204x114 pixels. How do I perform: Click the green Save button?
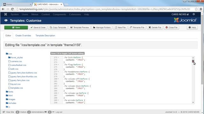[x=16, y=28]
